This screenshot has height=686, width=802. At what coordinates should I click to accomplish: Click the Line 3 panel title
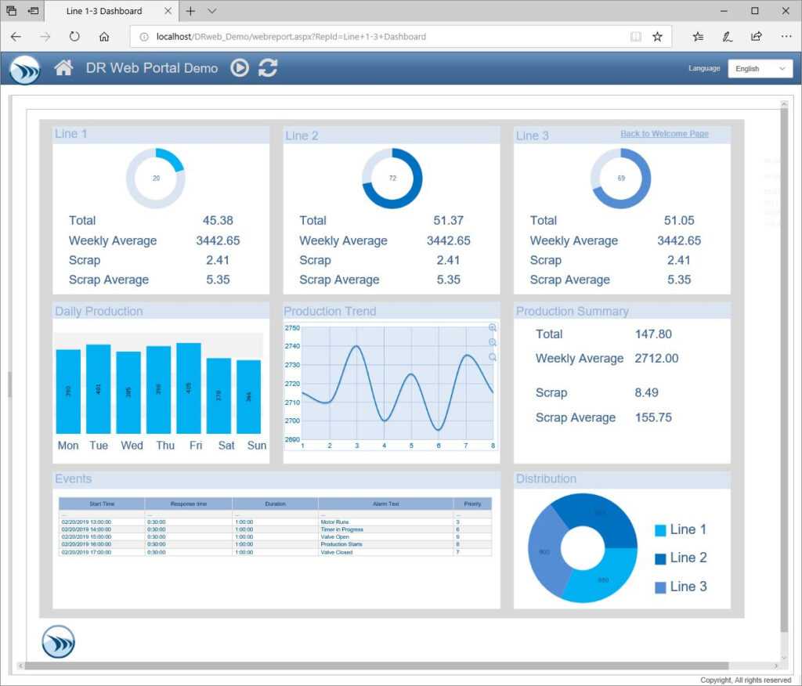532,135
